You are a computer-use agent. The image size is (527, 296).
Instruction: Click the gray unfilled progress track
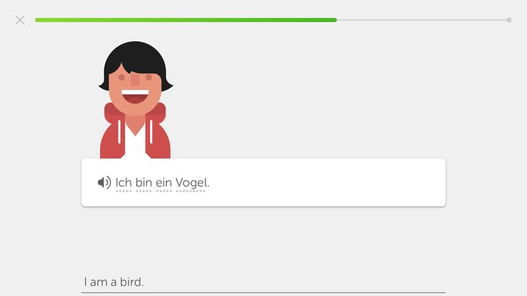coord(422,20)
